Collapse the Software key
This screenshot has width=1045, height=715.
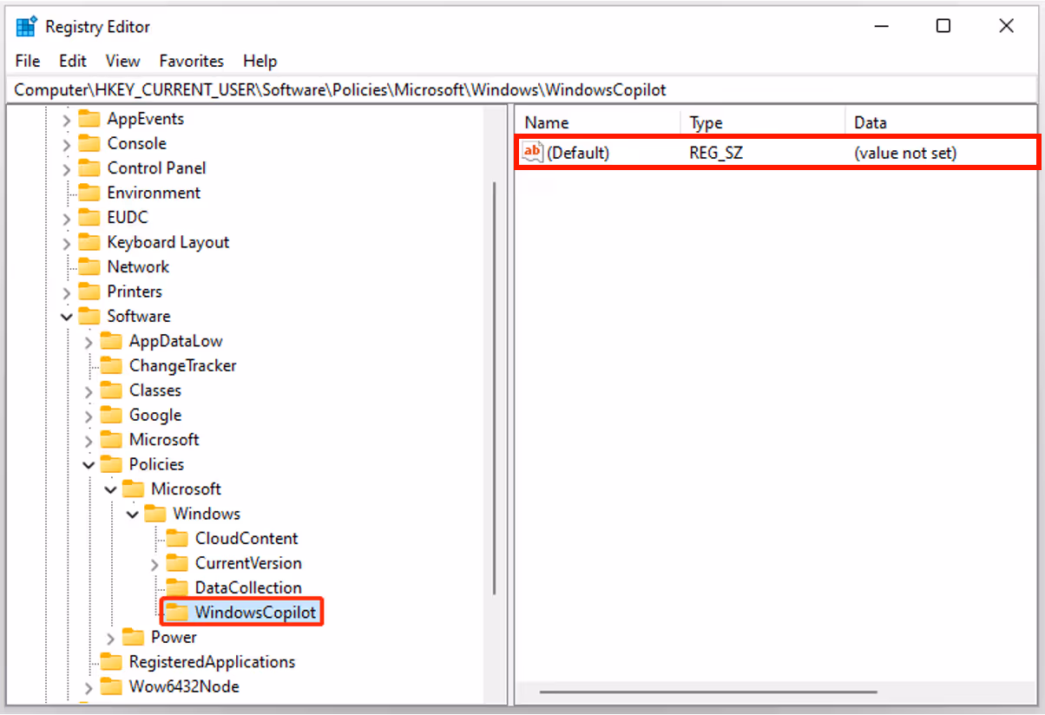[67, 317]
